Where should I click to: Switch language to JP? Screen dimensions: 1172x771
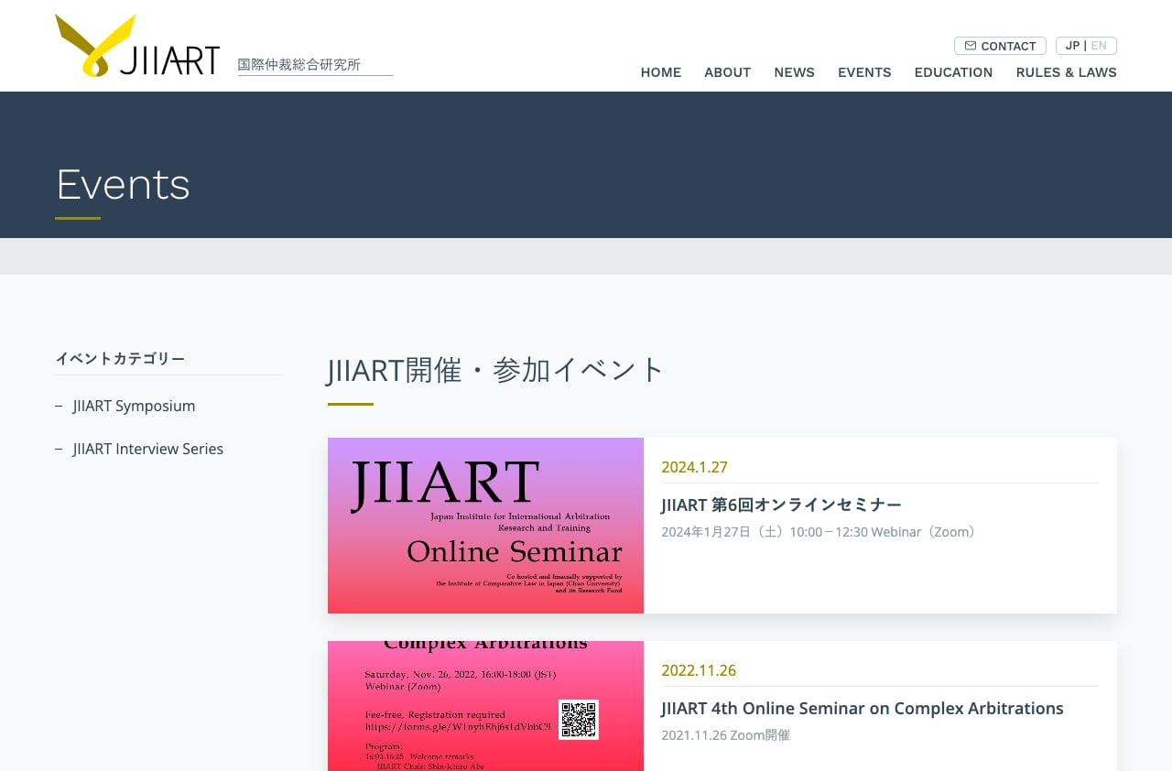[x=1072, y=46]
